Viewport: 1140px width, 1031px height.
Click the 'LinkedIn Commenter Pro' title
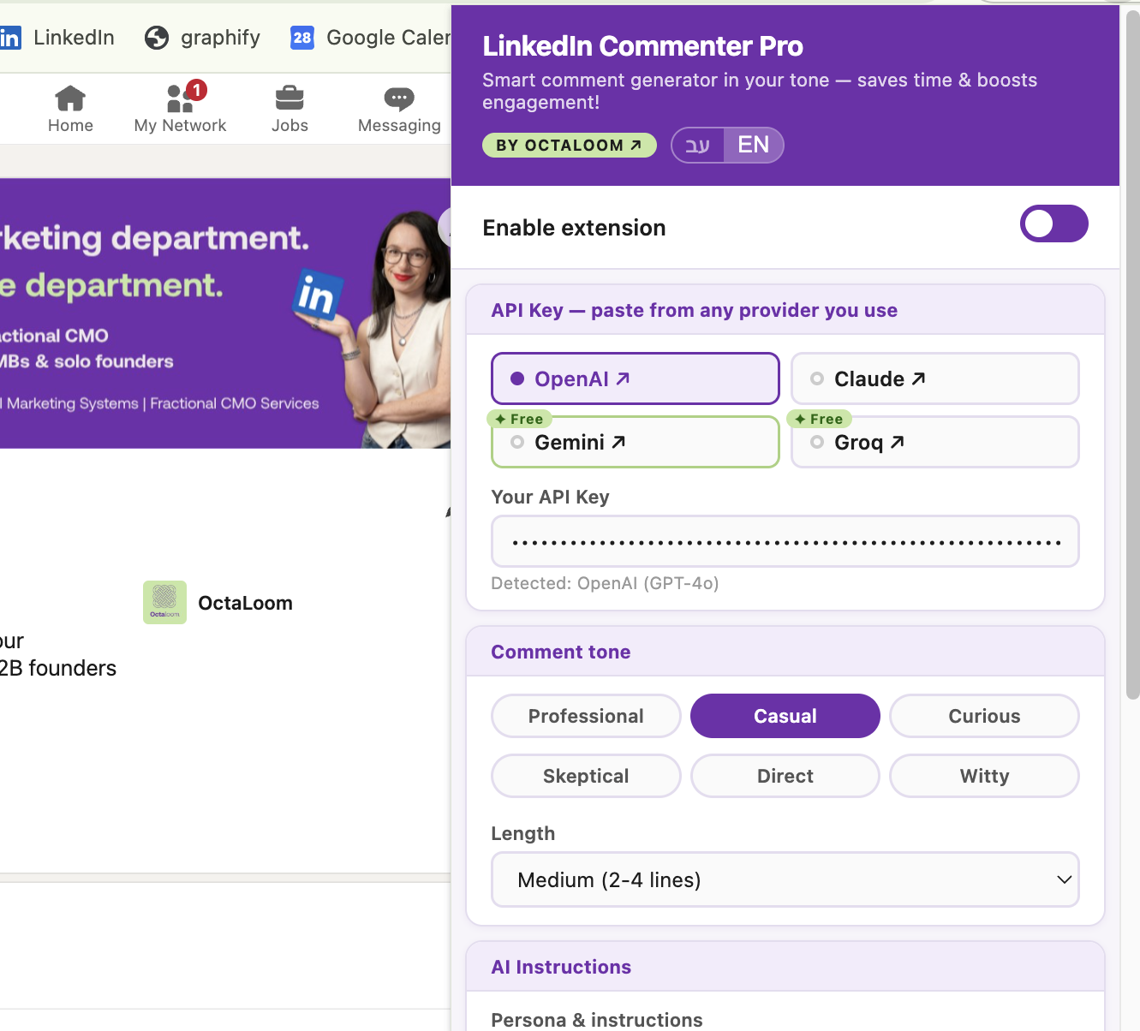(x=643, y=46)
